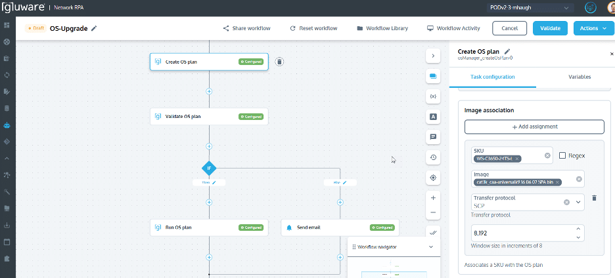Screen dimensions: 615x278
Task: Click the Validate button
Action: point(550,28)
